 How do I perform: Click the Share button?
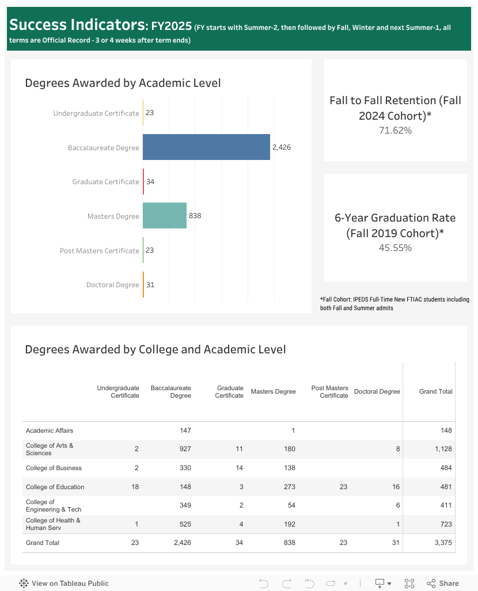tap(443, 583)
